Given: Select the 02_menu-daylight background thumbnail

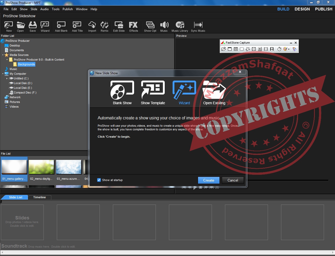Looking at the screenshot, I should [x=41, y=167].
